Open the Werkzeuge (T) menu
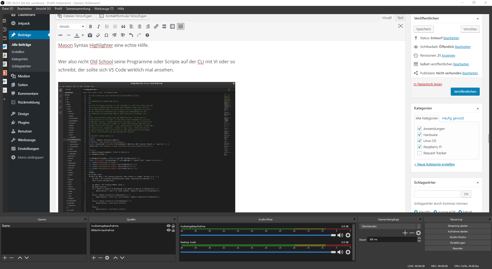The image size is (492, 269). point(104,9)
